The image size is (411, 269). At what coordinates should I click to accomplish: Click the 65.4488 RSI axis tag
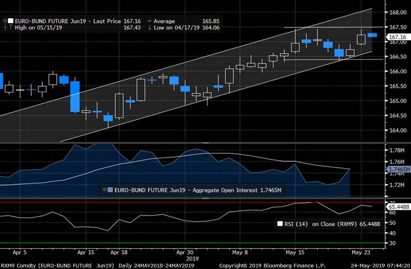(x=398, y=207)
